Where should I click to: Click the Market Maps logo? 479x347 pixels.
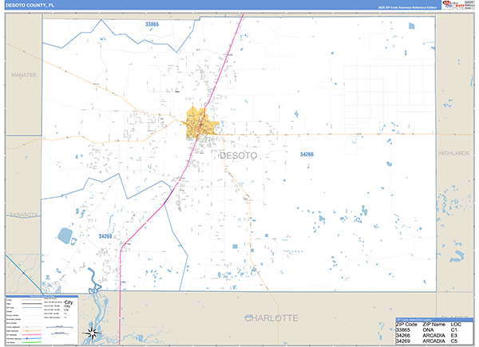tap(453, 4)
